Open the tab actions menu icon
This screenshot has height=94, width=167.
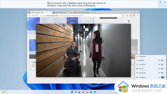[29, 13]
